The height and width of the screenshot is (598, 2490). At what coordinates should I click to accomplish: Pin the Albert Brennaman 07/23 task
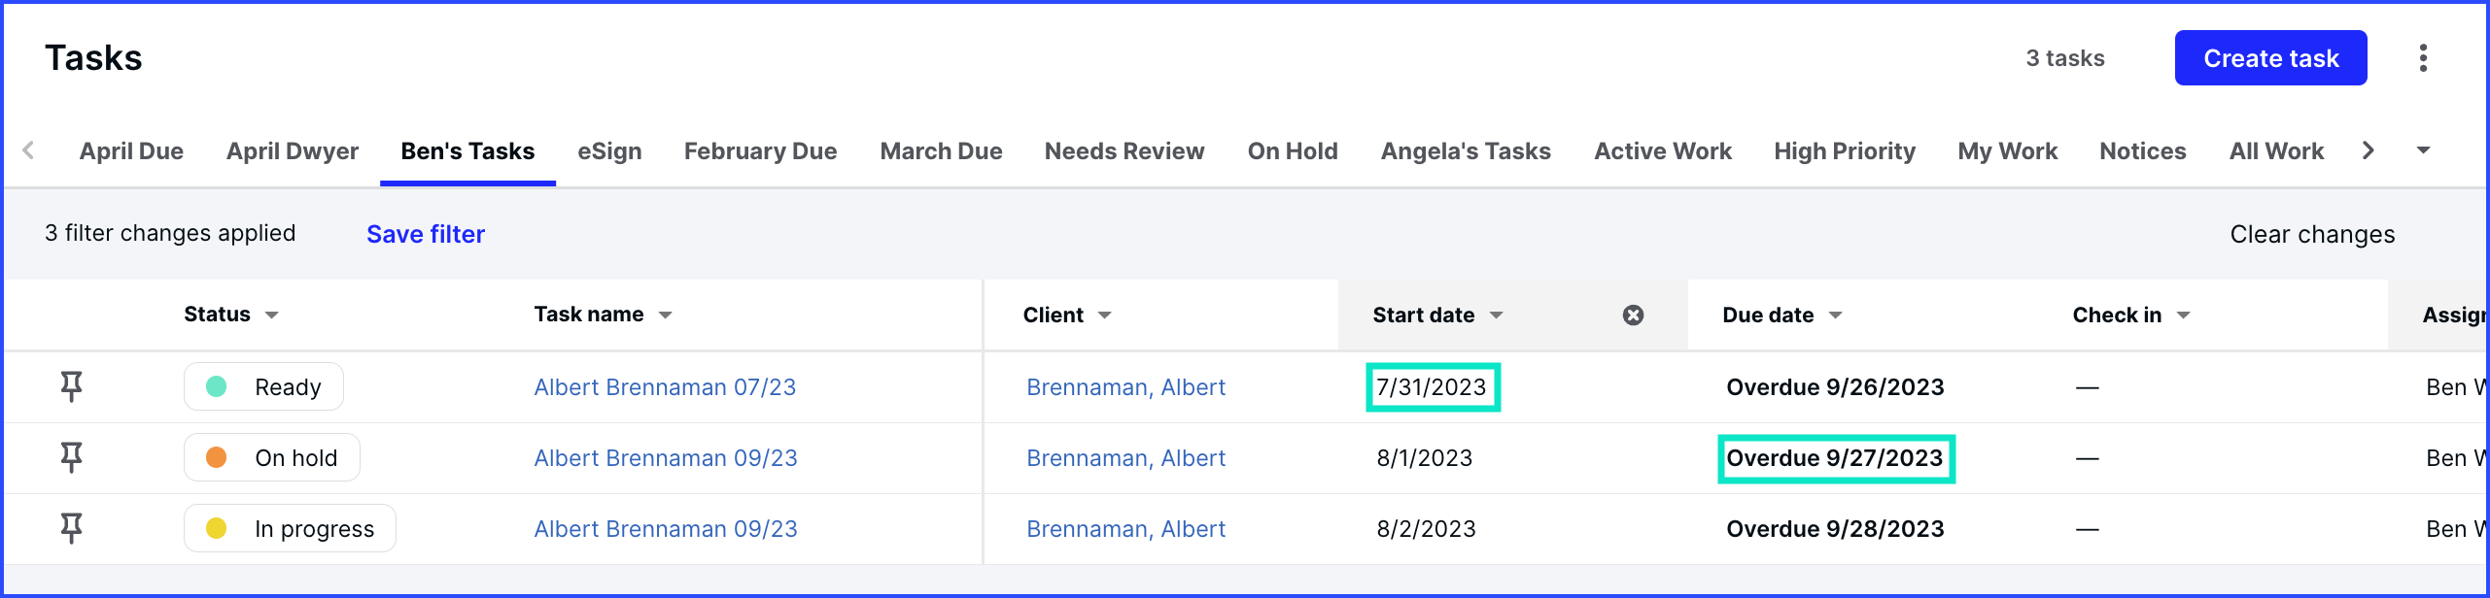tap(71, 386)
